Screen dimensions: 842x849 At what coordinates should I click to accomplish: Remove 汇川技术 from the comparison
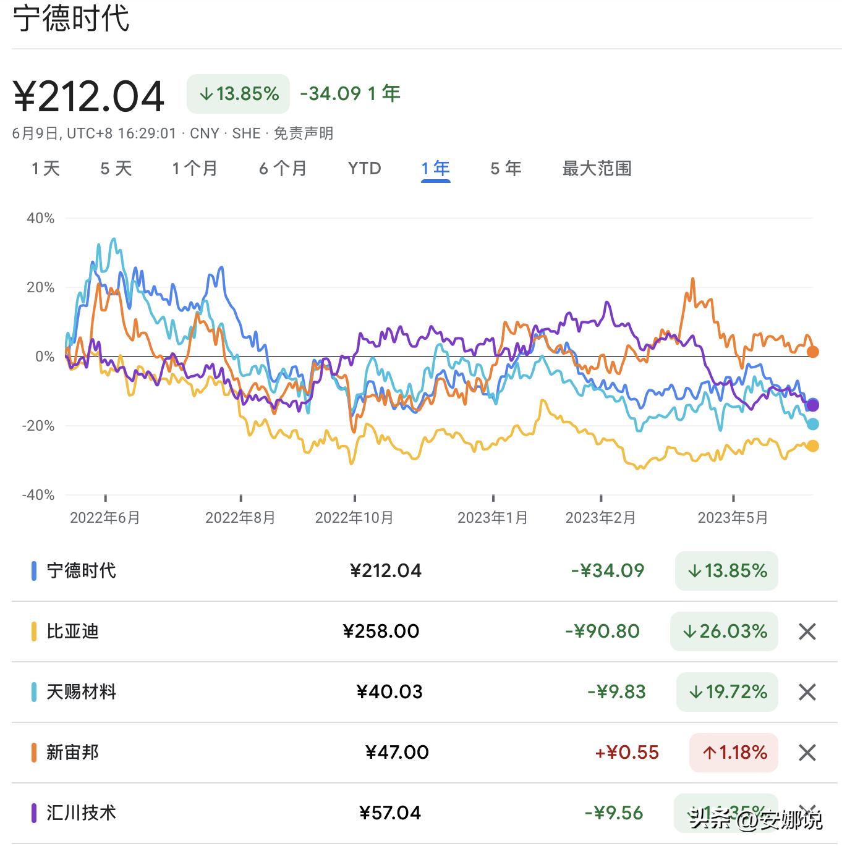[x=807, y=813]
